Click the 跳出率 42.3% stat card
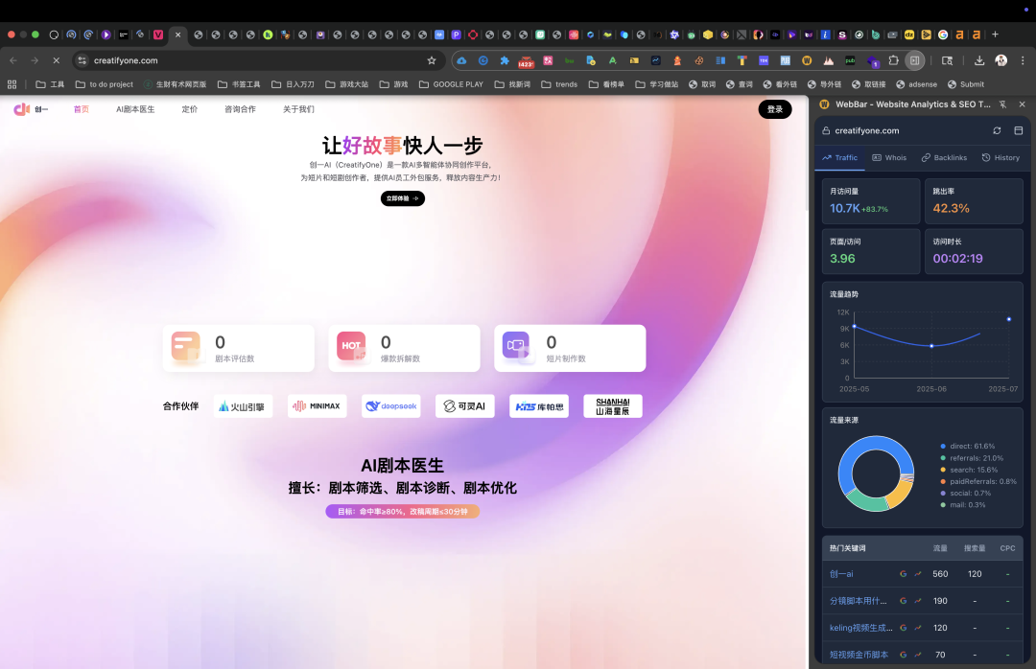 [x=974, y=200]
